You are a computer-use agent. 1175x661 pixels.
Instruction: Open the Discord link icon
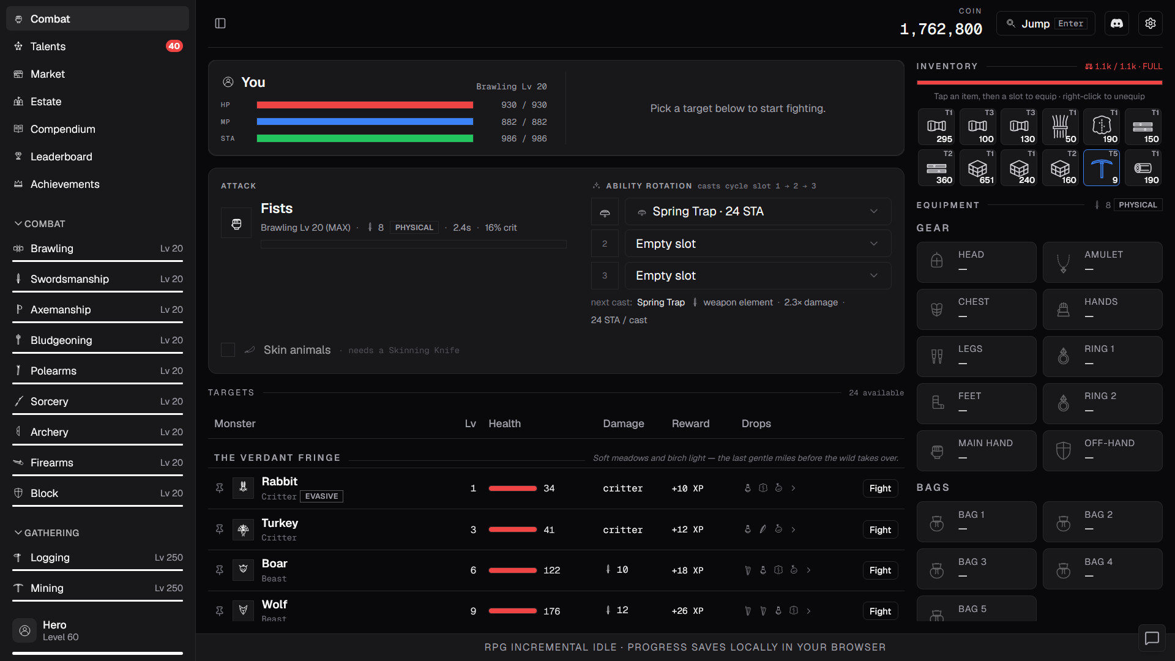1117,23
